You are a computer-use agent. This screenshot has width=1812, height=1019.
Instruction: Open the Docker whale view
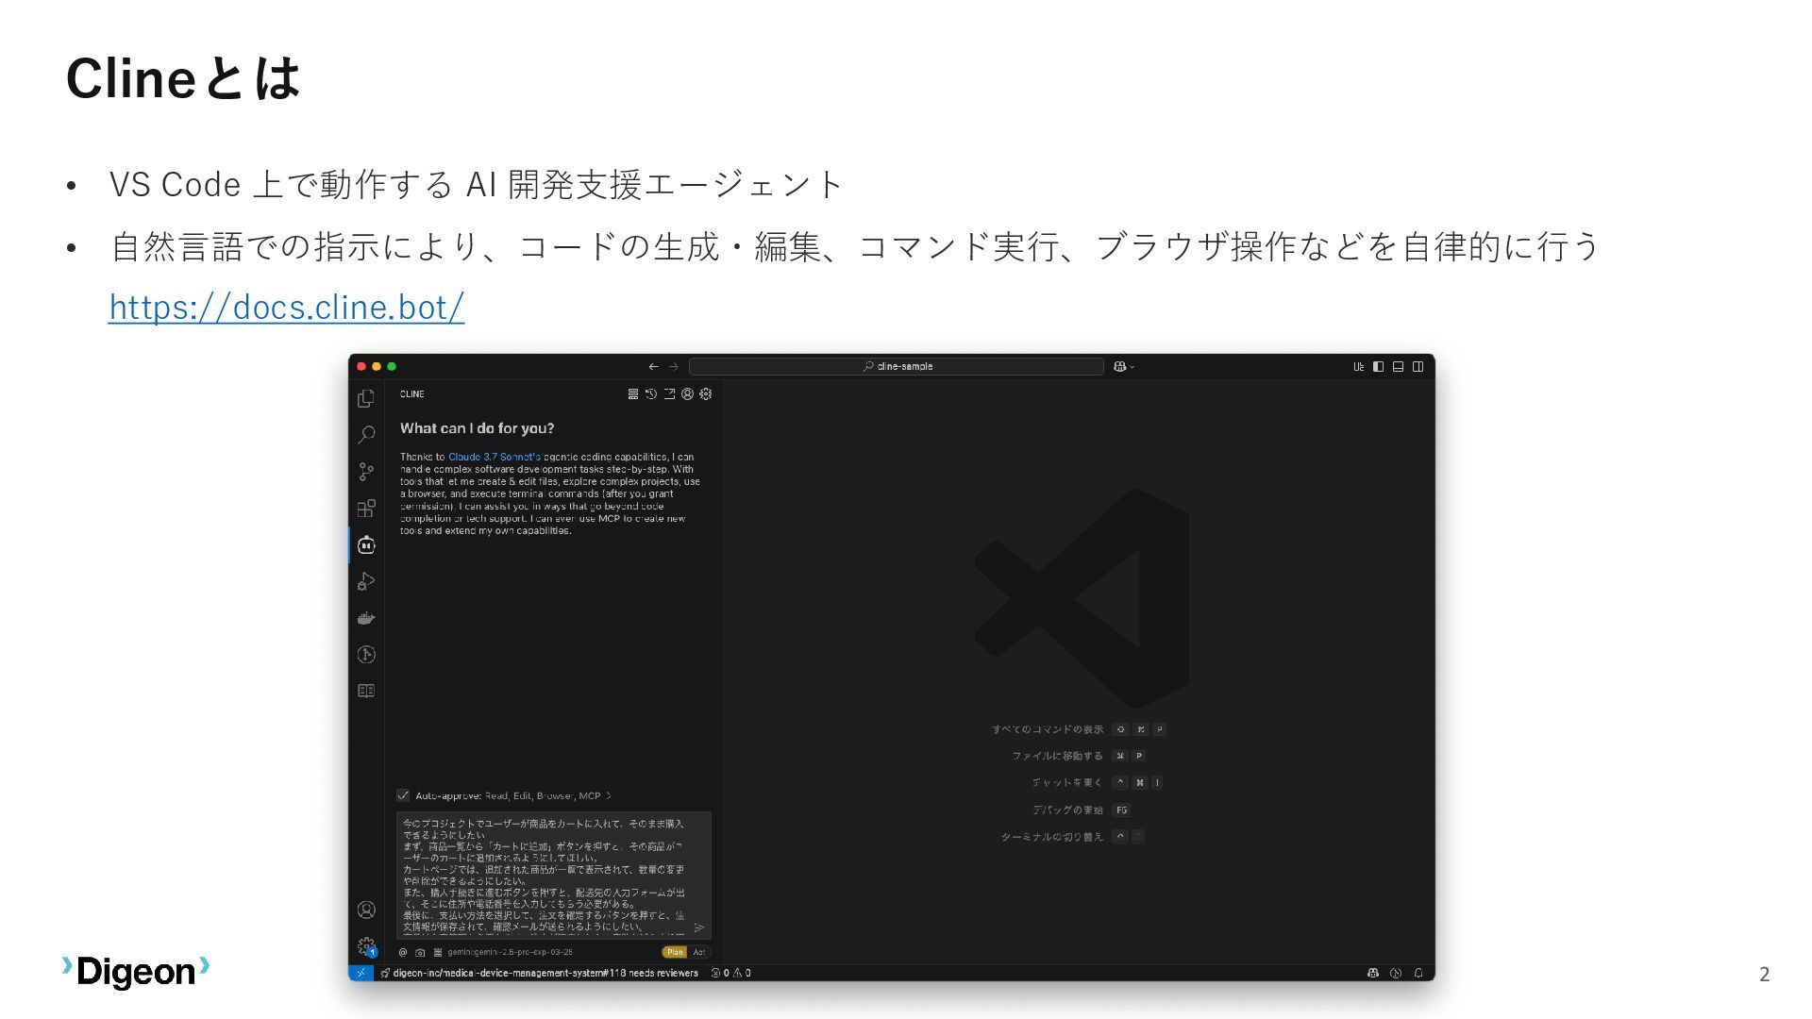[366, 619]
